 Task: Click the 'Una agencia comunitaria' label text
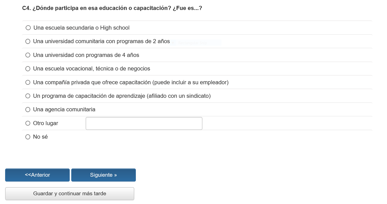pos(64,110)
